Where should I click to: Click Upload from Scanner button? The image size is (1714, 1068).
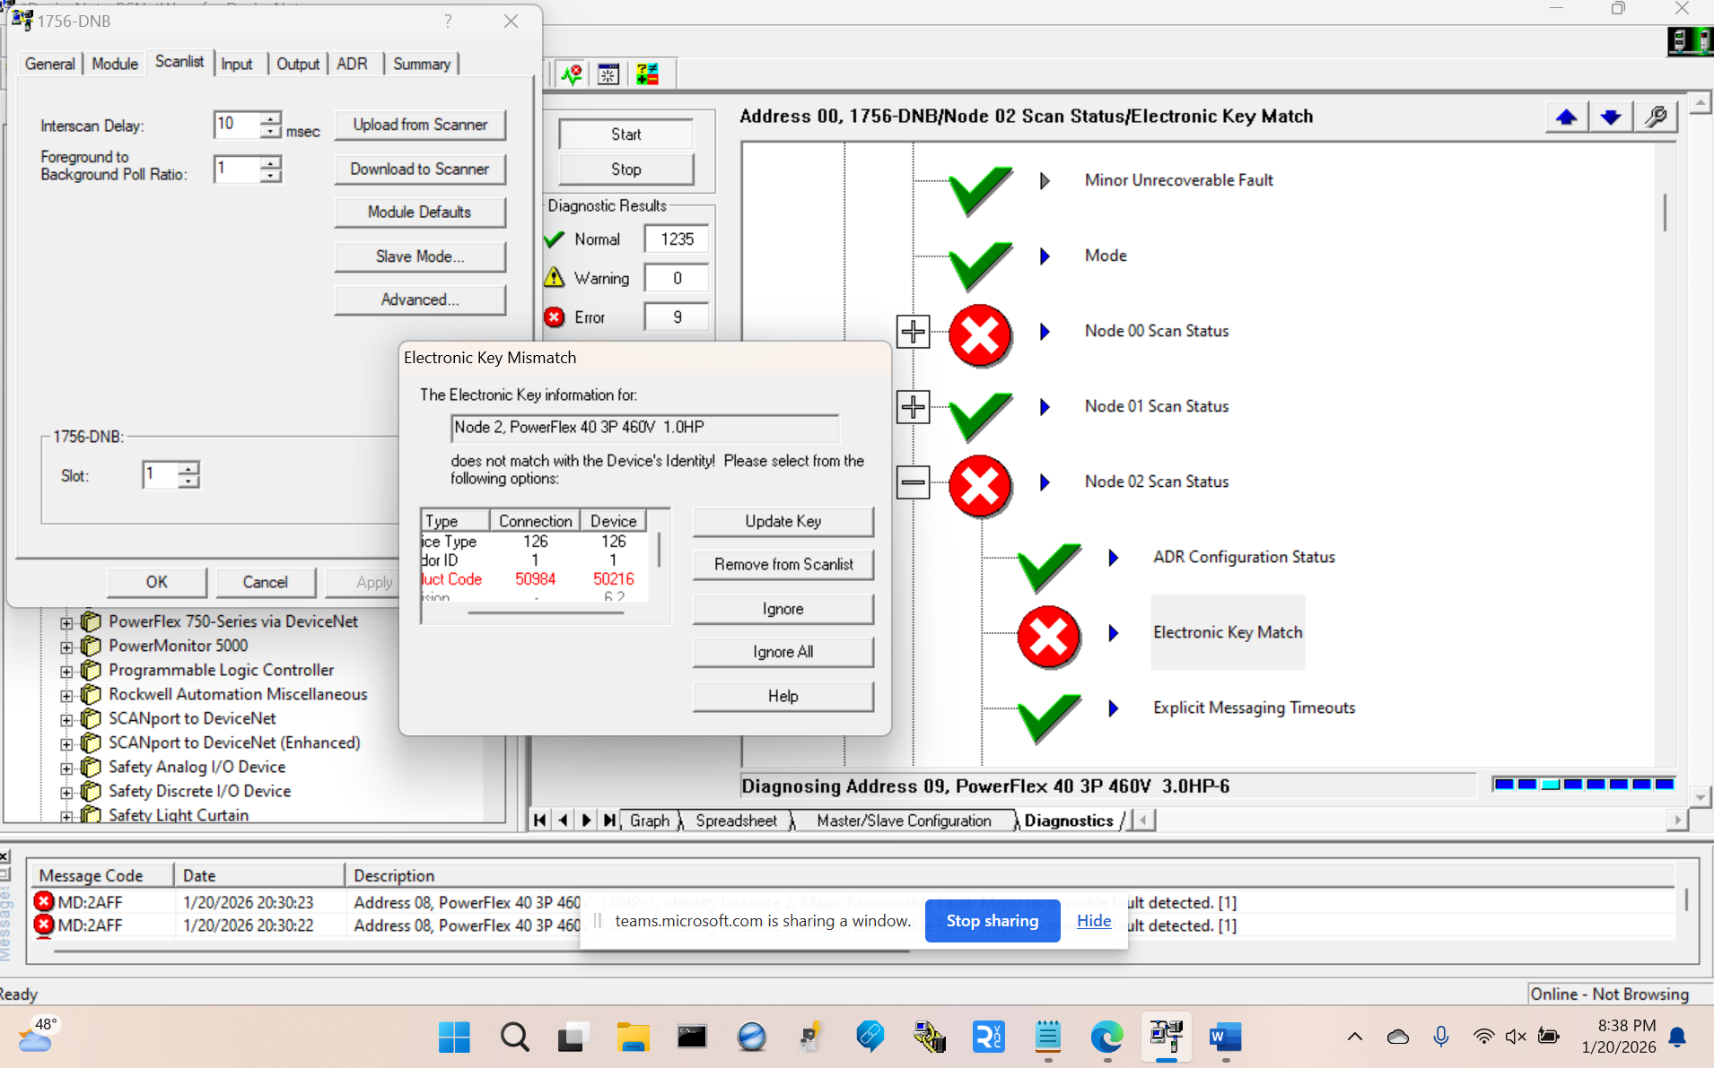click(420, 125)
